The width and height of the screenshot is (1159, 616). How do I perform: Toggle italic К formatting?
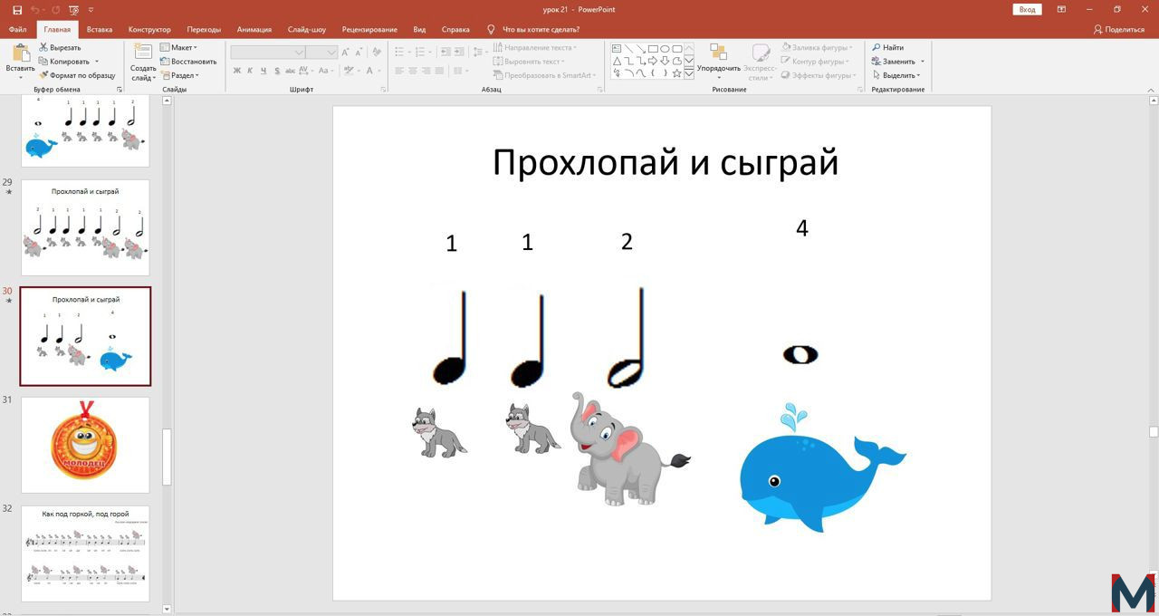(251, 71)
